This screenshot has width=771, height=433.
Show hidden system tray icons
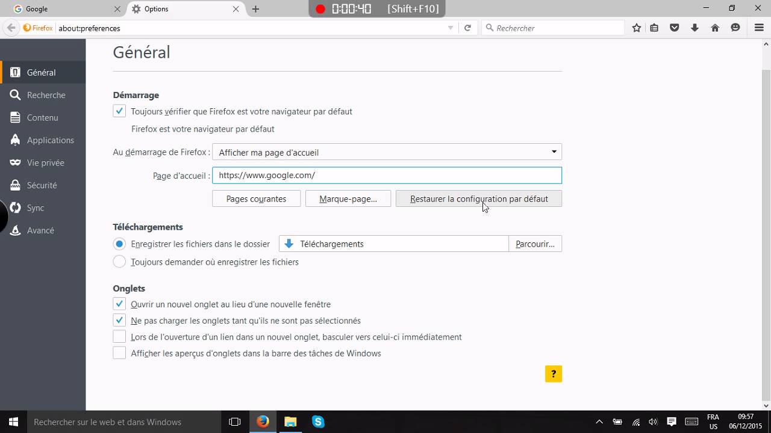pyautogui.click(x=599, y=422)
